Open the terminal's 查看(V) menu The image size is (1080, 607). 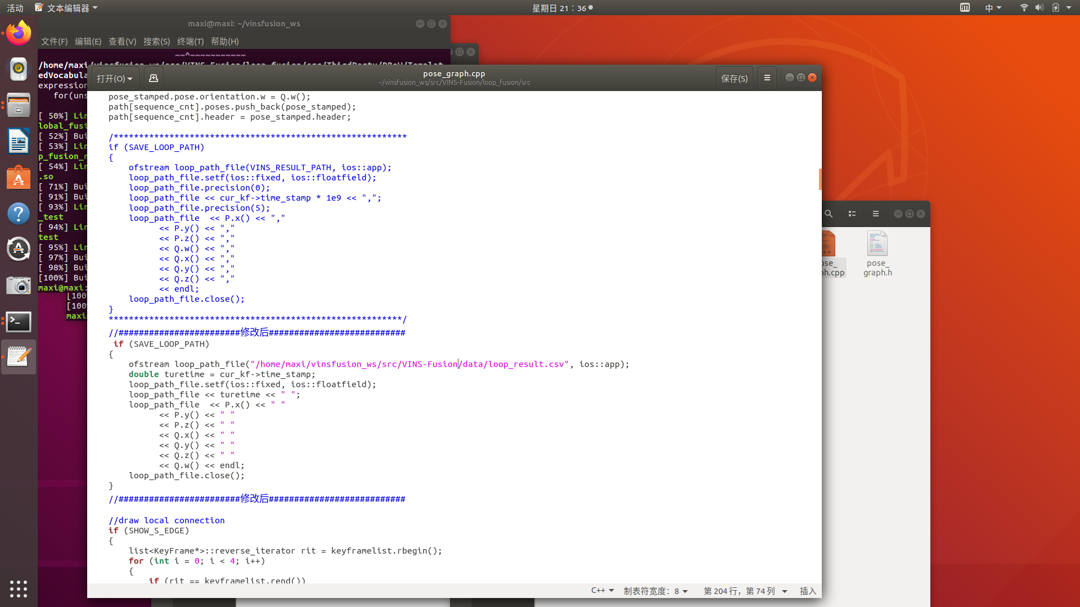[122, 42]
